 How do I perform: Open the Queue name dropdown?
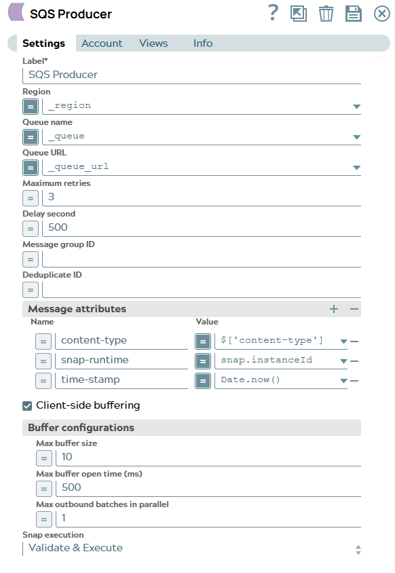coord(356,137)
